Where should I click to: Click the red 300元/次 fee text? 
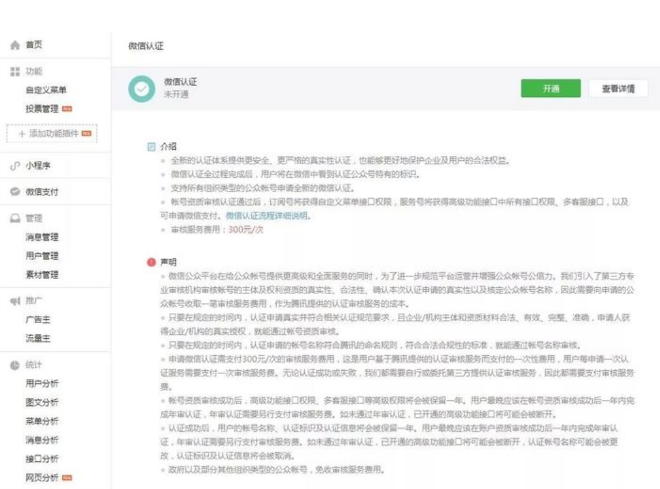point(246,230)
